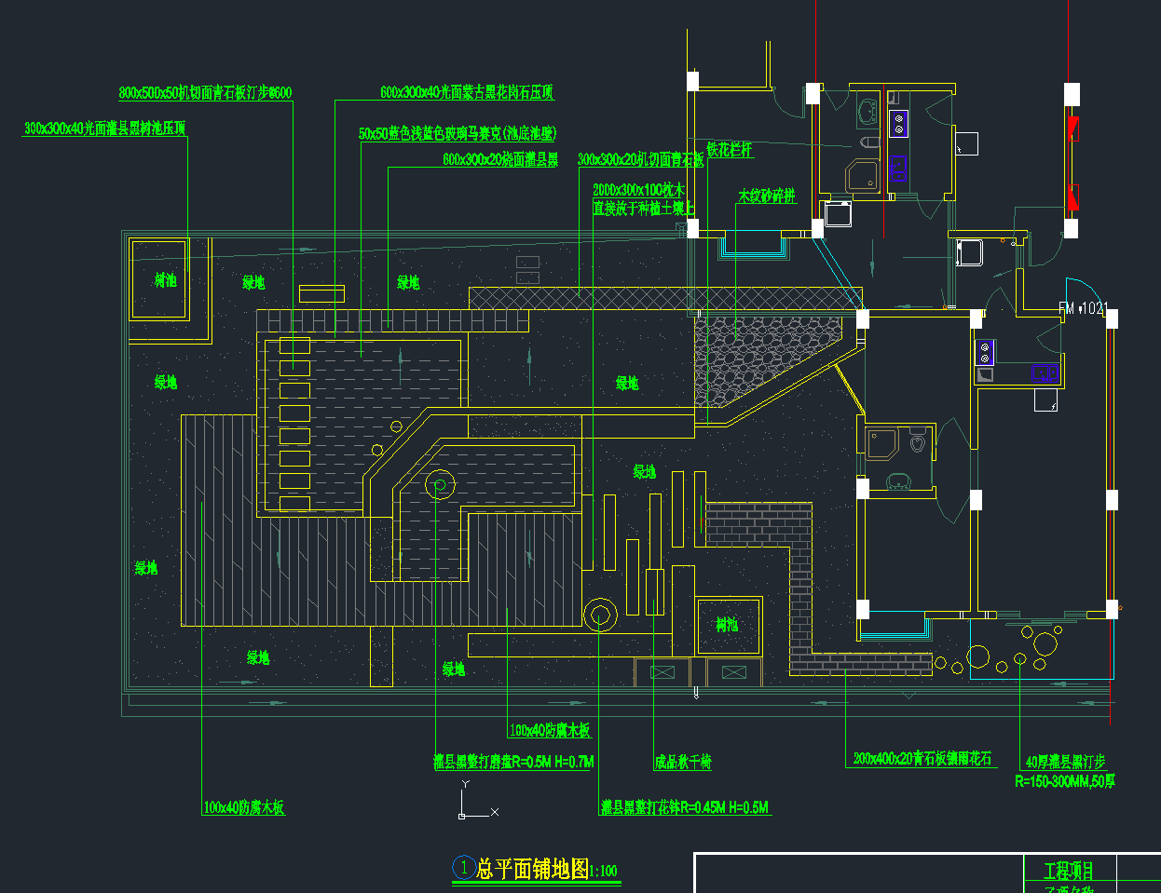The height and width of the screenshot is (893, 1161).
Task: Click the FM 1021 door label
Action: 1083,308
